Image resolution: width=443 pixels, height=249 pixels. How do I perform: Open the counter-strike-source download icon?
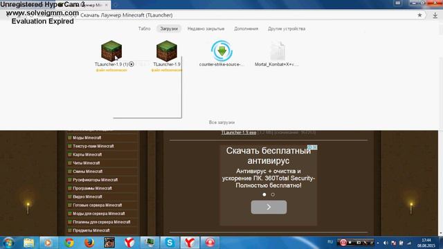tap(221, 51)
